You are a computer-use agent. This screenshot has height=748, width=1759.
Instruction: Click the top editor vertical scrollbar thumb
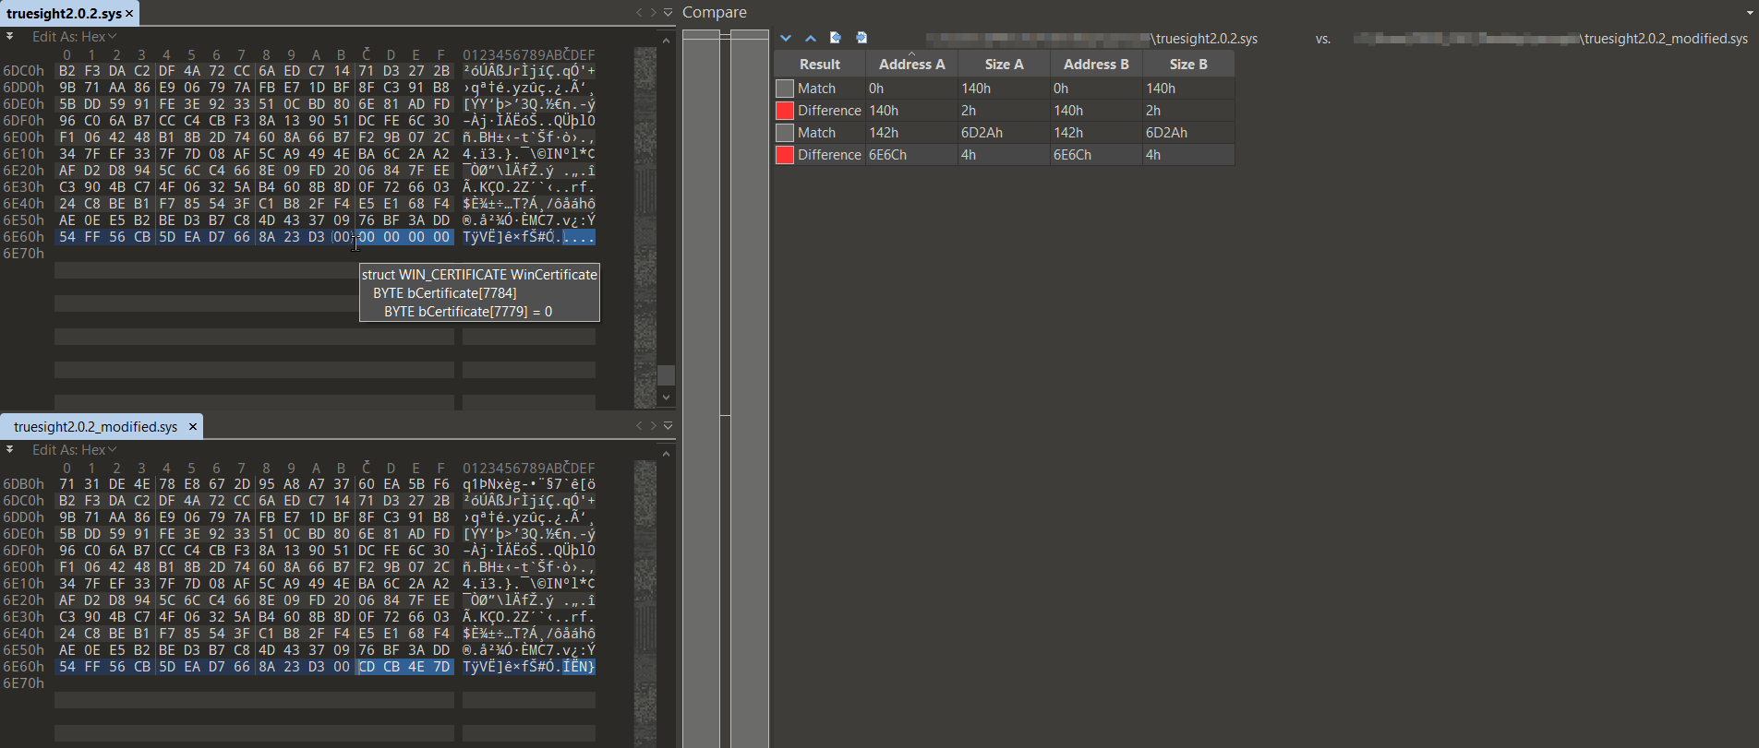click(x=666, y=374)
